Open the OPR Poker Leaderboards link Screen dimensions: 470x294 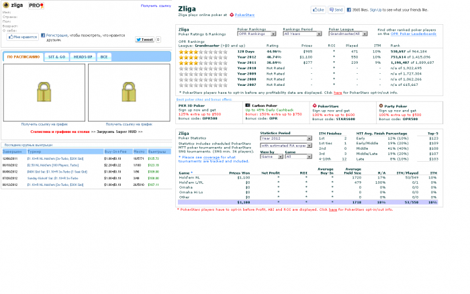414,34
